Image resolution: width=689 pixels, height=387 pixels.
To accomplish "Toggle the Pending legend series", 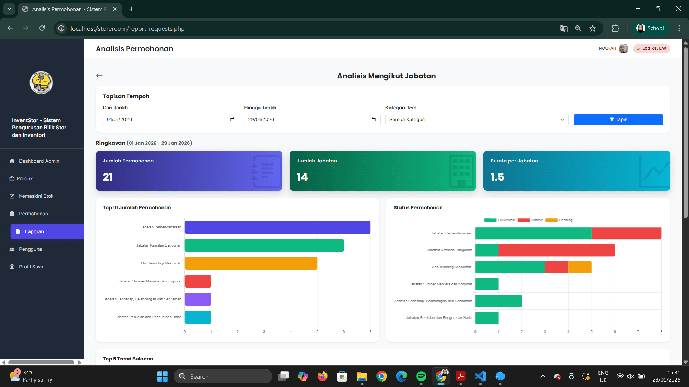I will pyautogui.click(x=559, y=220).
